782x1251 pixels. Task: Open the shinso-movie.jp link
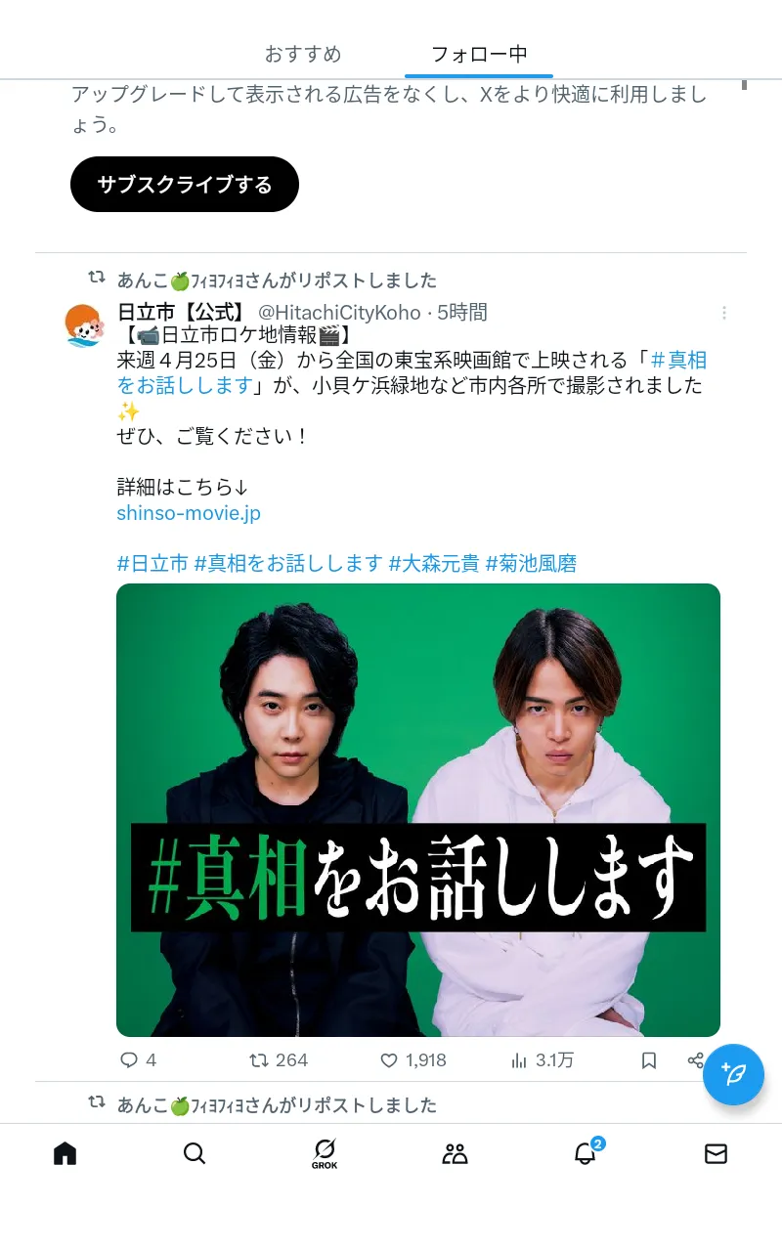click(189, 512)
